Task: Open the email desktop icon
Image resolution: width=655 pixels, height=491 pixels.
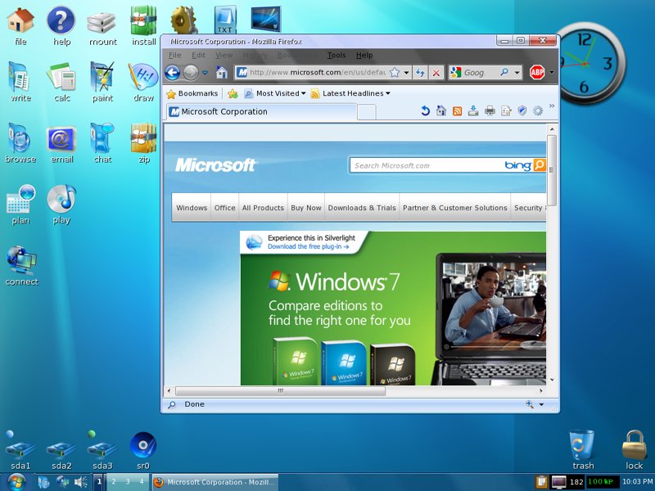Action: (61, 144)
